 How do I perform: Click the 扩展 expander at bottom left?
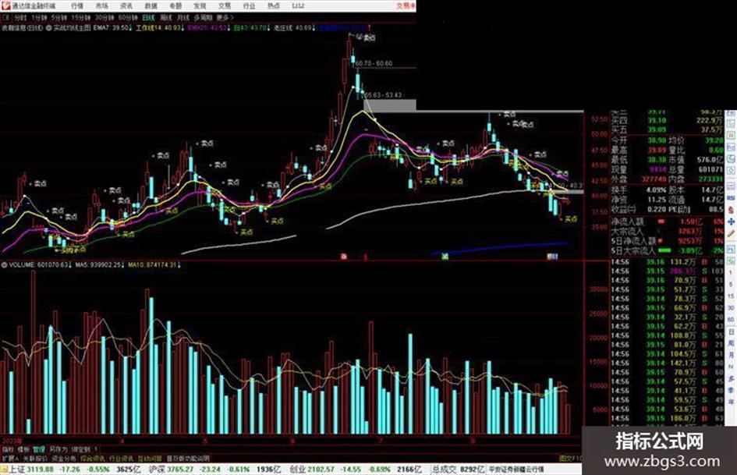10,458
